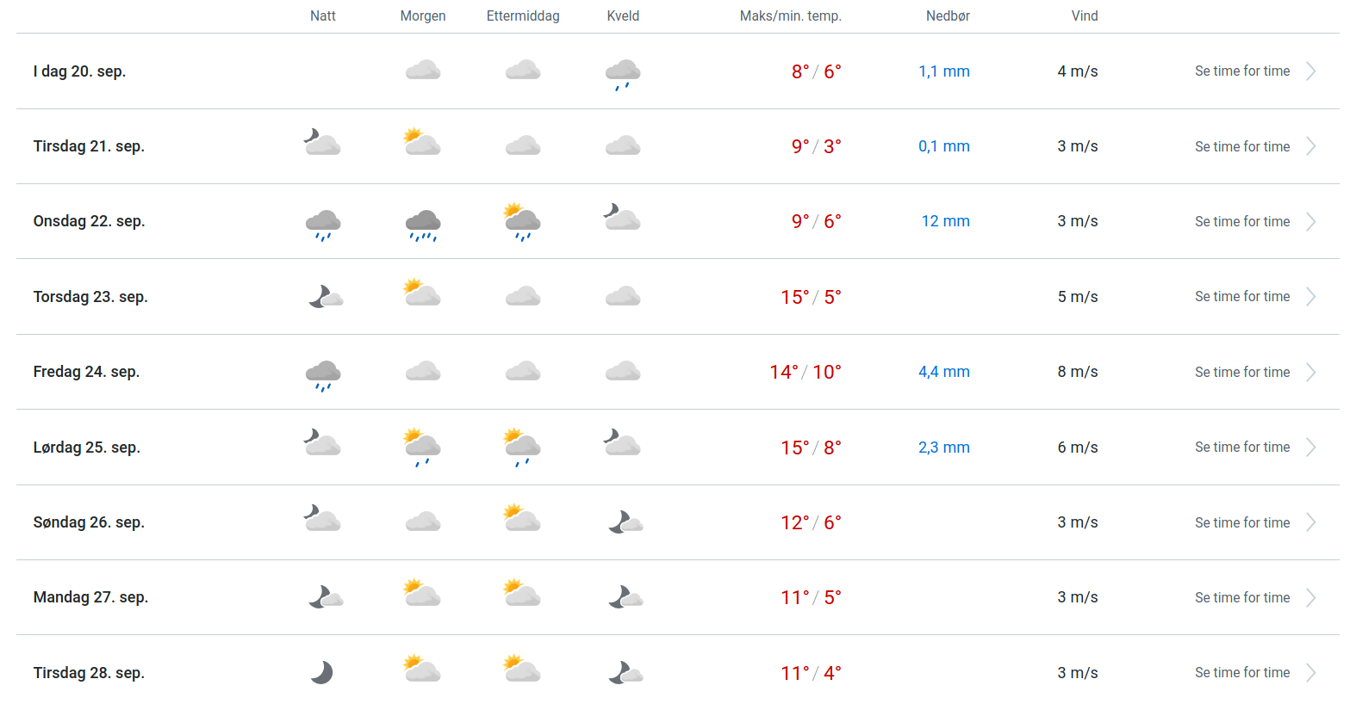Click the rain icon for tonight's Kveld forecast
Viewport: 1356px width, 710px height.
click(x=623, y=74)
